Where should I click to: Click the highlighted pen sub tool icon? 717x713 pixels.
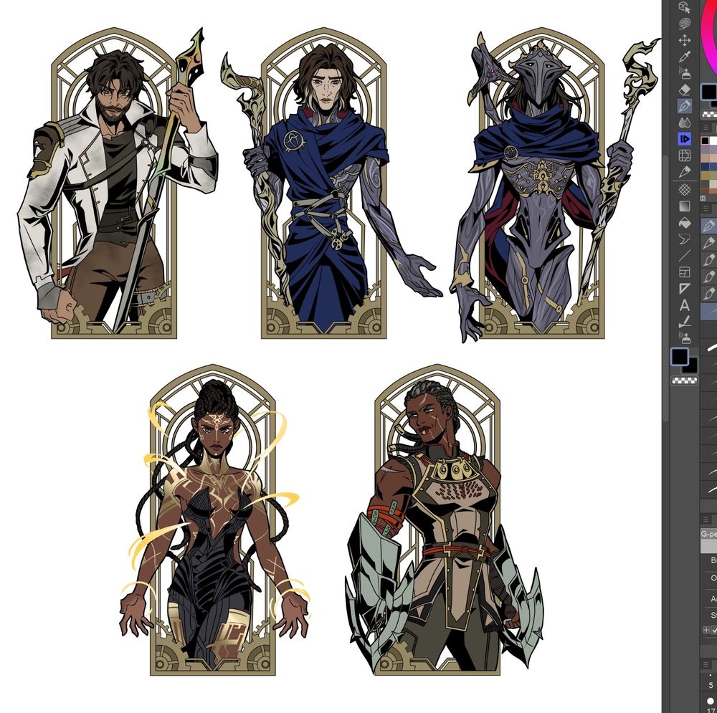709,226
